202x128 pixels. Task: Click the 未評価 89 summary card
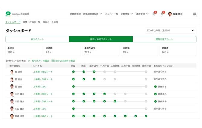(x=139, y=50)
